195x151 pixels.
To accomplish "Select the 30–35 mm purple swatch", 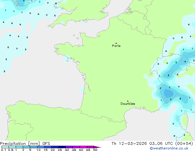I will point(69,147).
